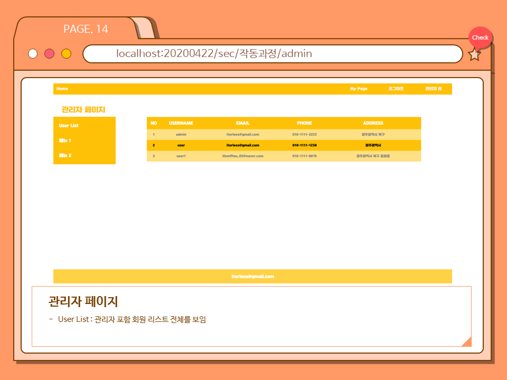Open 메뉴 2 in the sidebar
The image size is (507, 380).
click(65, 156)
